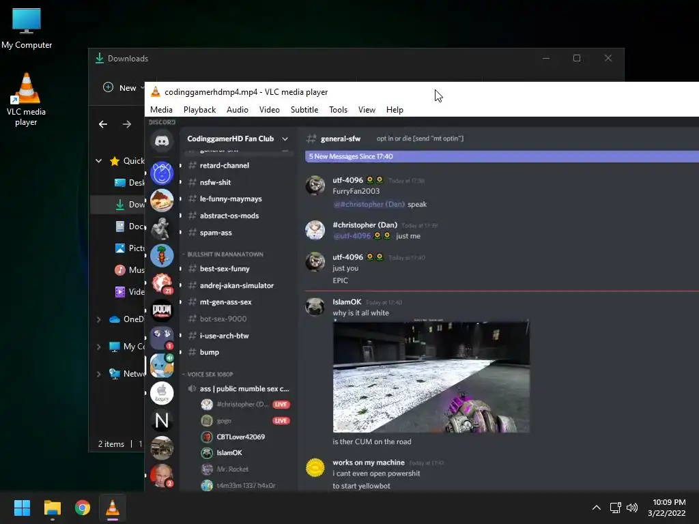699x524 pixels.
Task: Open the Help menu in VLC
Action: click(395, 110)
